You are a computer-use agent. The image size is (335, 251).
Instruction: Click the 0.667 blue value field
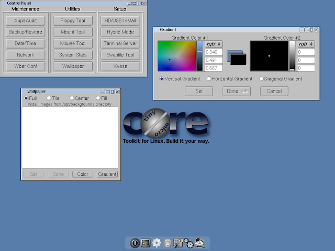(214, 68)
